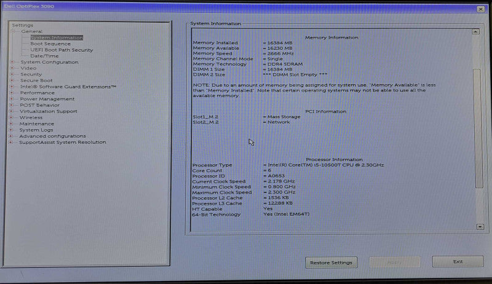Select Maintenance category label
492x284 pixels.
[x=37, y=124]
